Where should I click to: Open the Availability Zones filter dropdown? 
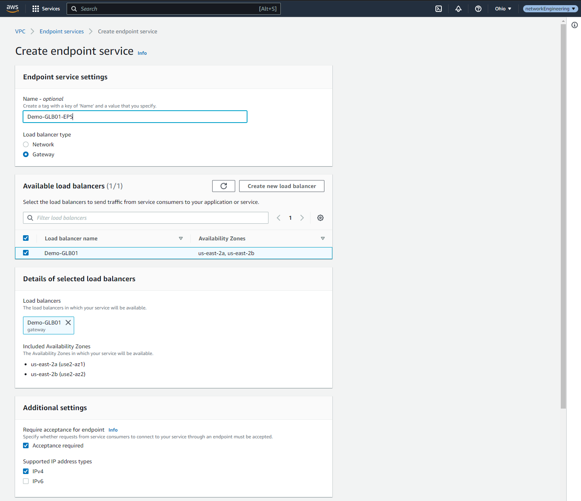click(x=323, y=238)
